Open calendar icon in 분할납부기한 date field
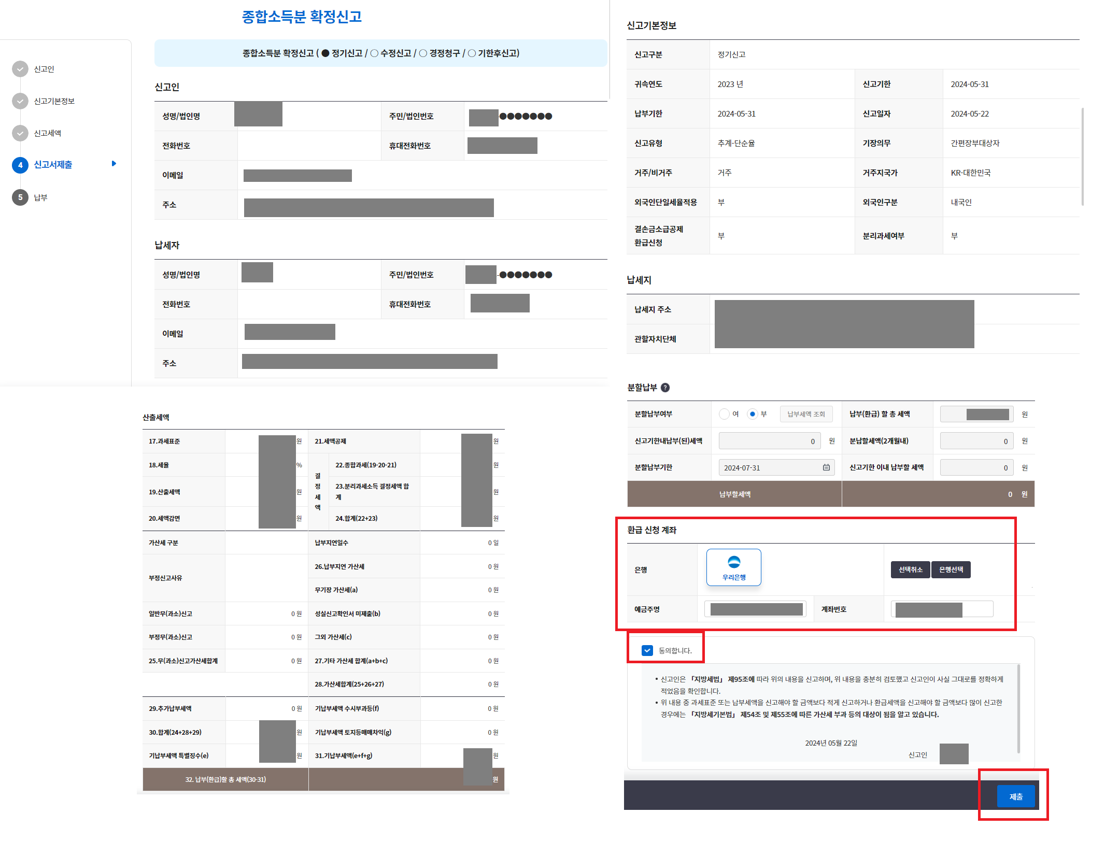 [x=826, y=467]
